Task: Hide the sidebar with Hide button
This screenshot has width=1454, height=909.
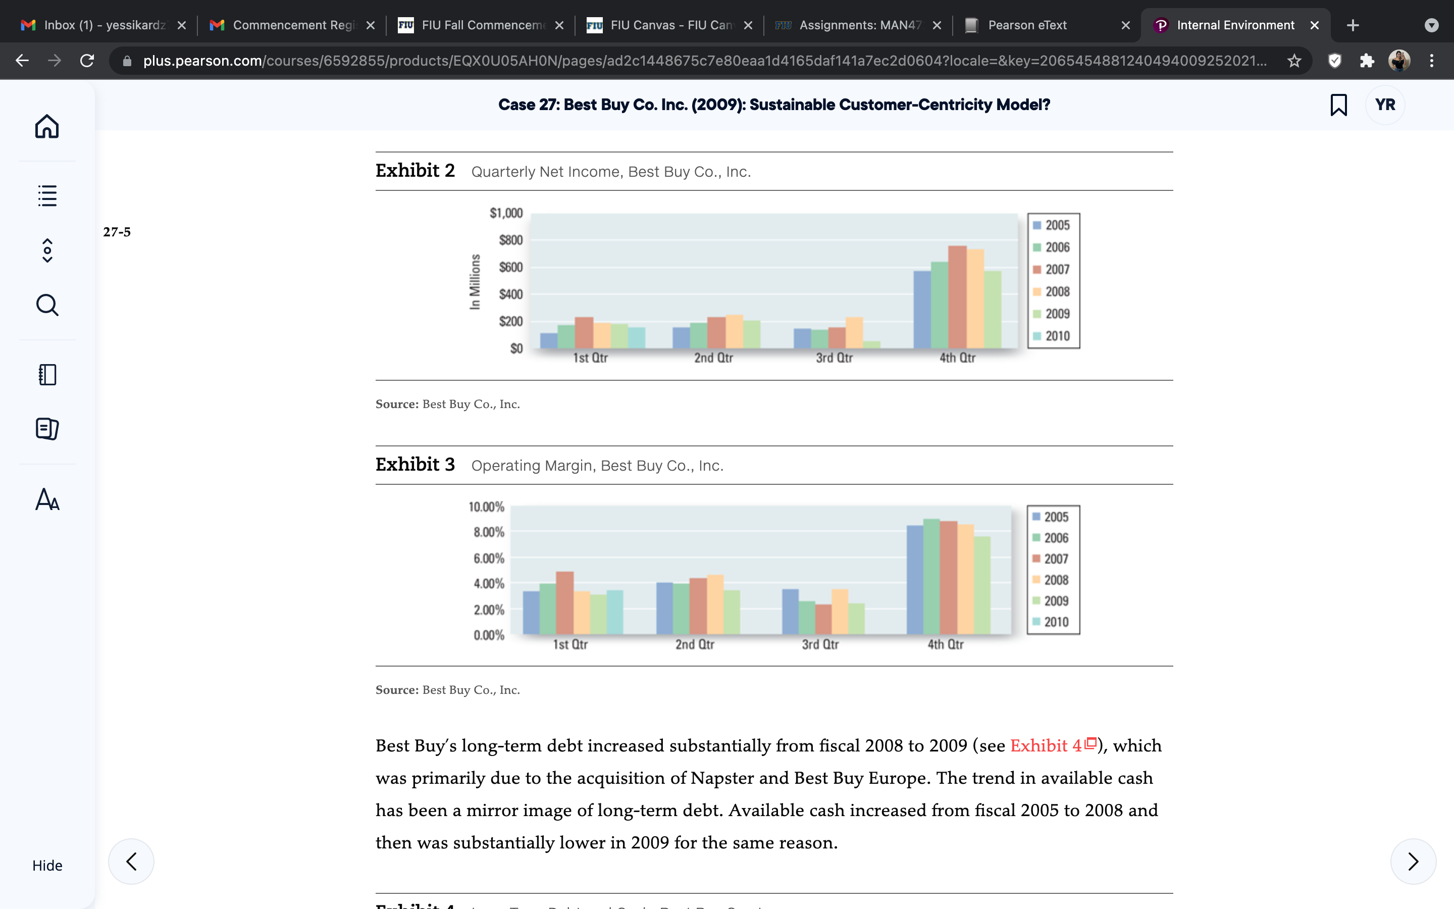Action: (47, 865)
